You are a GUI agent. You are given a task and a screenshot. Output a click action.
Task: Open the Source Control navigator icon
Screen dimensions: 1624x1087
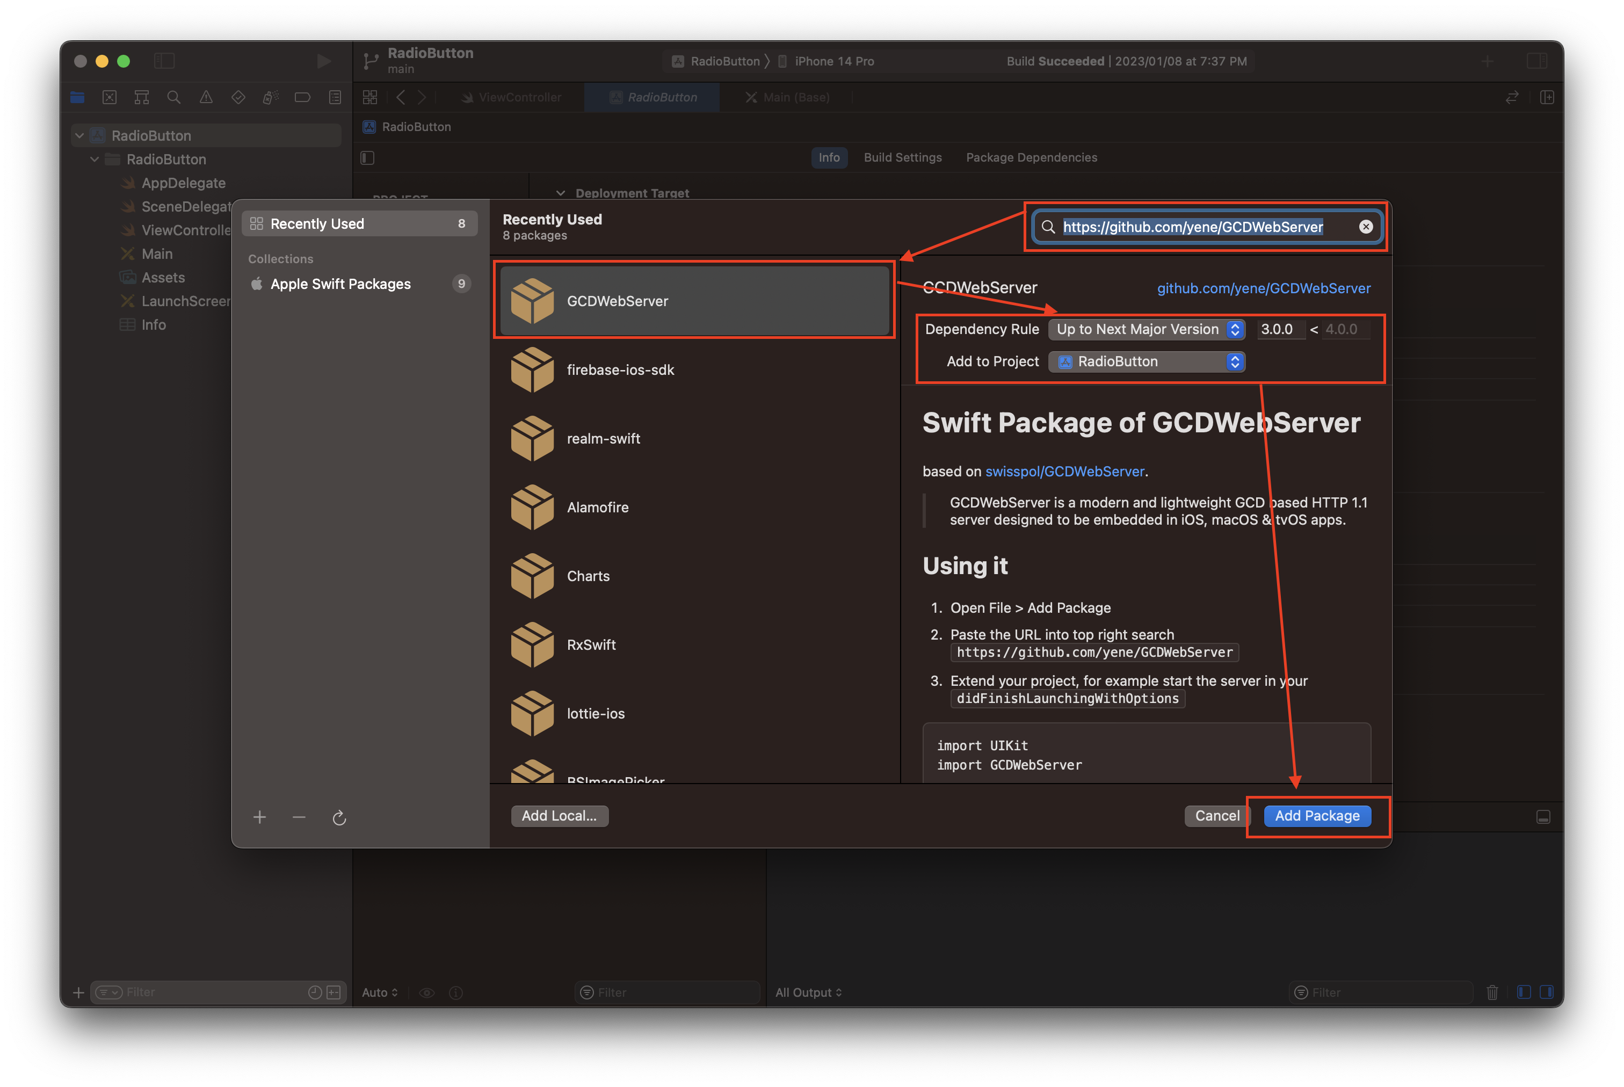click(x=110, y=97)
